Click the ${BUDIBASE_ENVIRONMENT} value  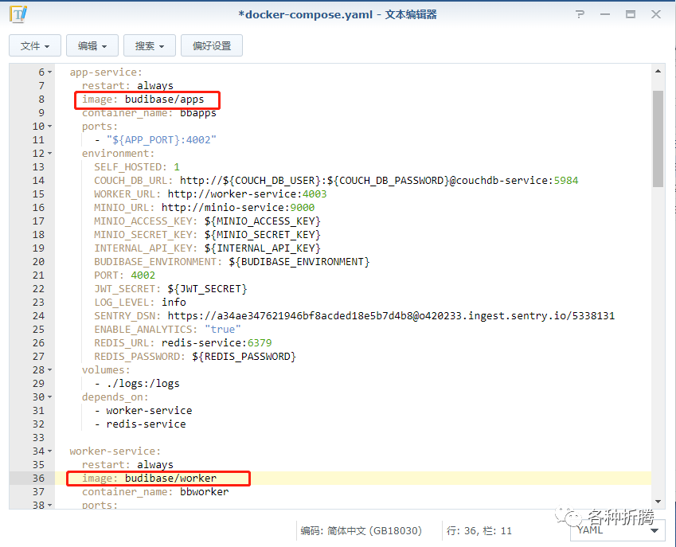tap(299, 262)
